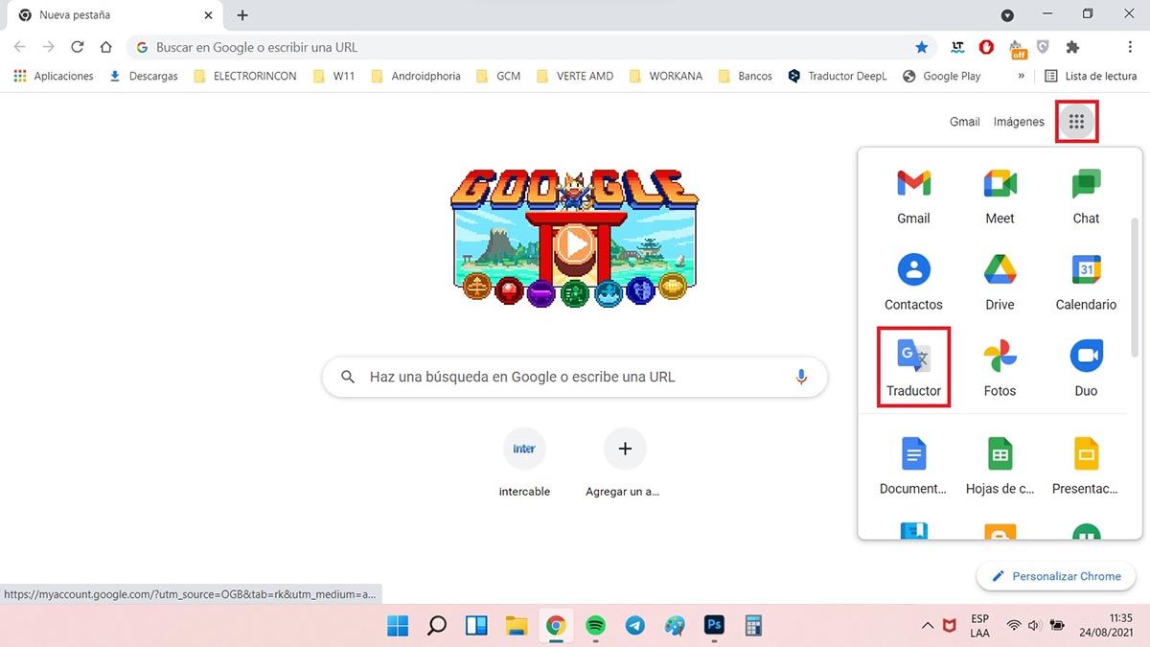Click the Google search box on the page
Screen dimensions: 1150x647
pyautogui.click(x=575, y=378)
